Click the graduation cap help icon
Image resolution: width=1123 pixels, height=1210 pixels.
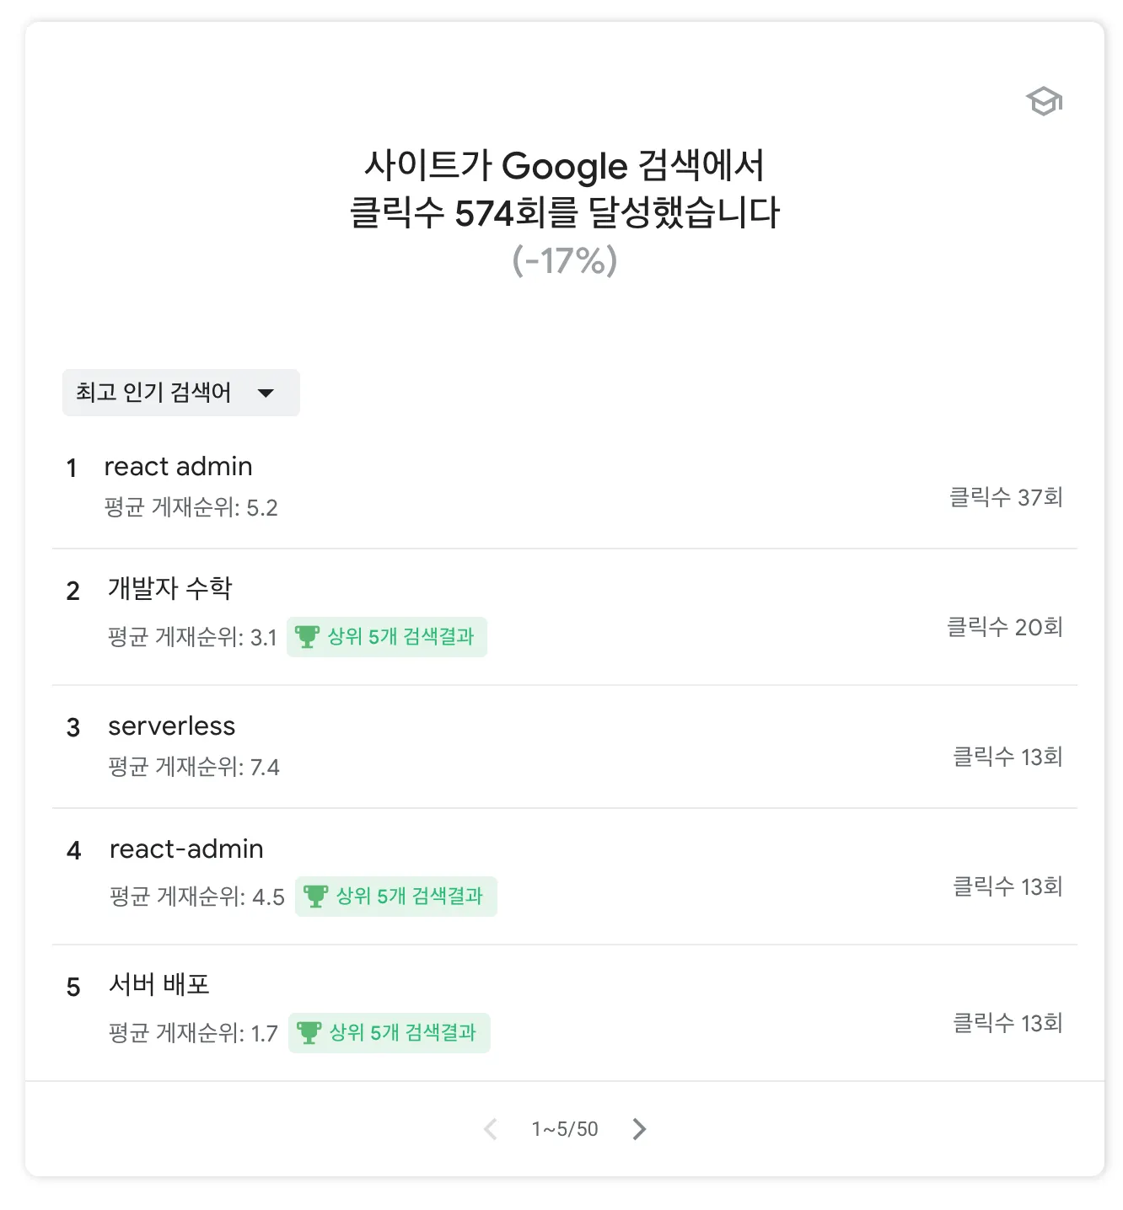point(1044,102)
